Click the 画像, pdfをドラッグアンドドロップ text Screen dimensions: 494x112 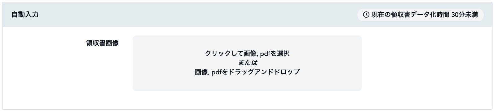(247, 72)
